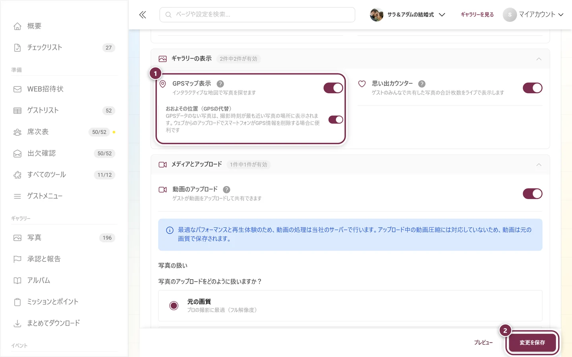Screen dimensions: 572x357
Task: Click the clipboard icon for ミッションとポイント
Action: pyautogui.click(x=17, y=302)
